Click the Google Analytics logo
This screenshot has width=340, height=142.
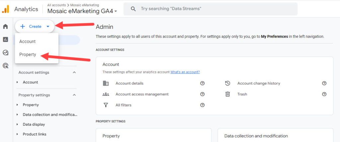pos(6,9)
